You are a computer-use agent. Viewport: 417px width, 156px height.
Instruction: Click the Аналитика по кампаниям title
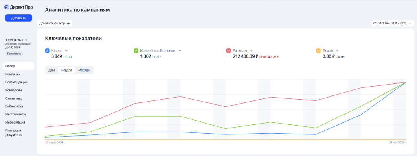[77, 10]
